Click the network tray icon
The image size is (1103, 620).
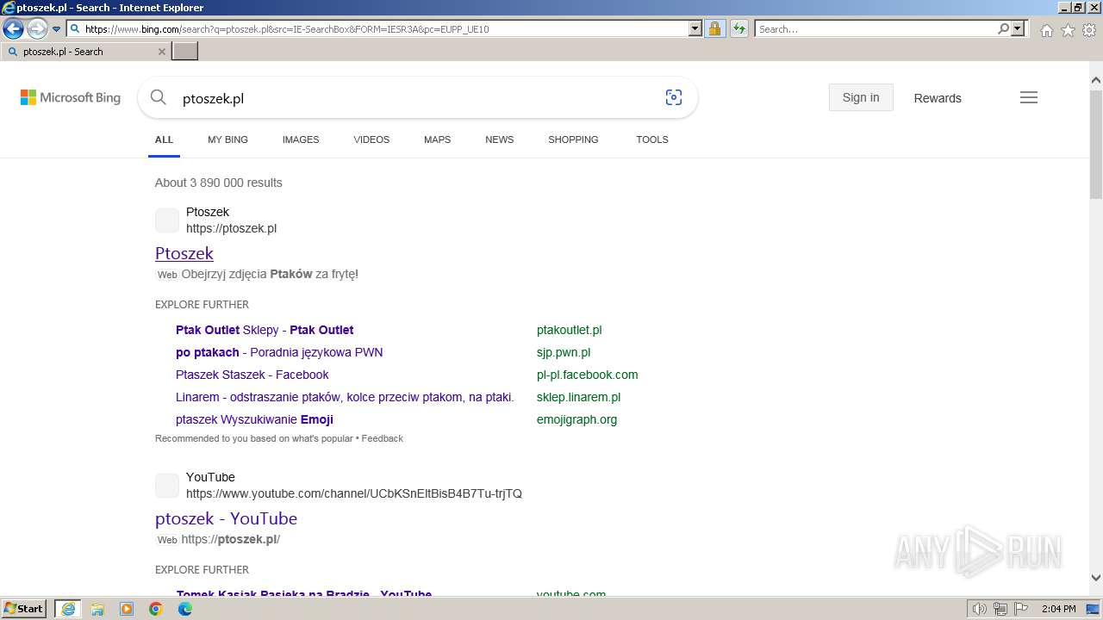coord(1000,609)
